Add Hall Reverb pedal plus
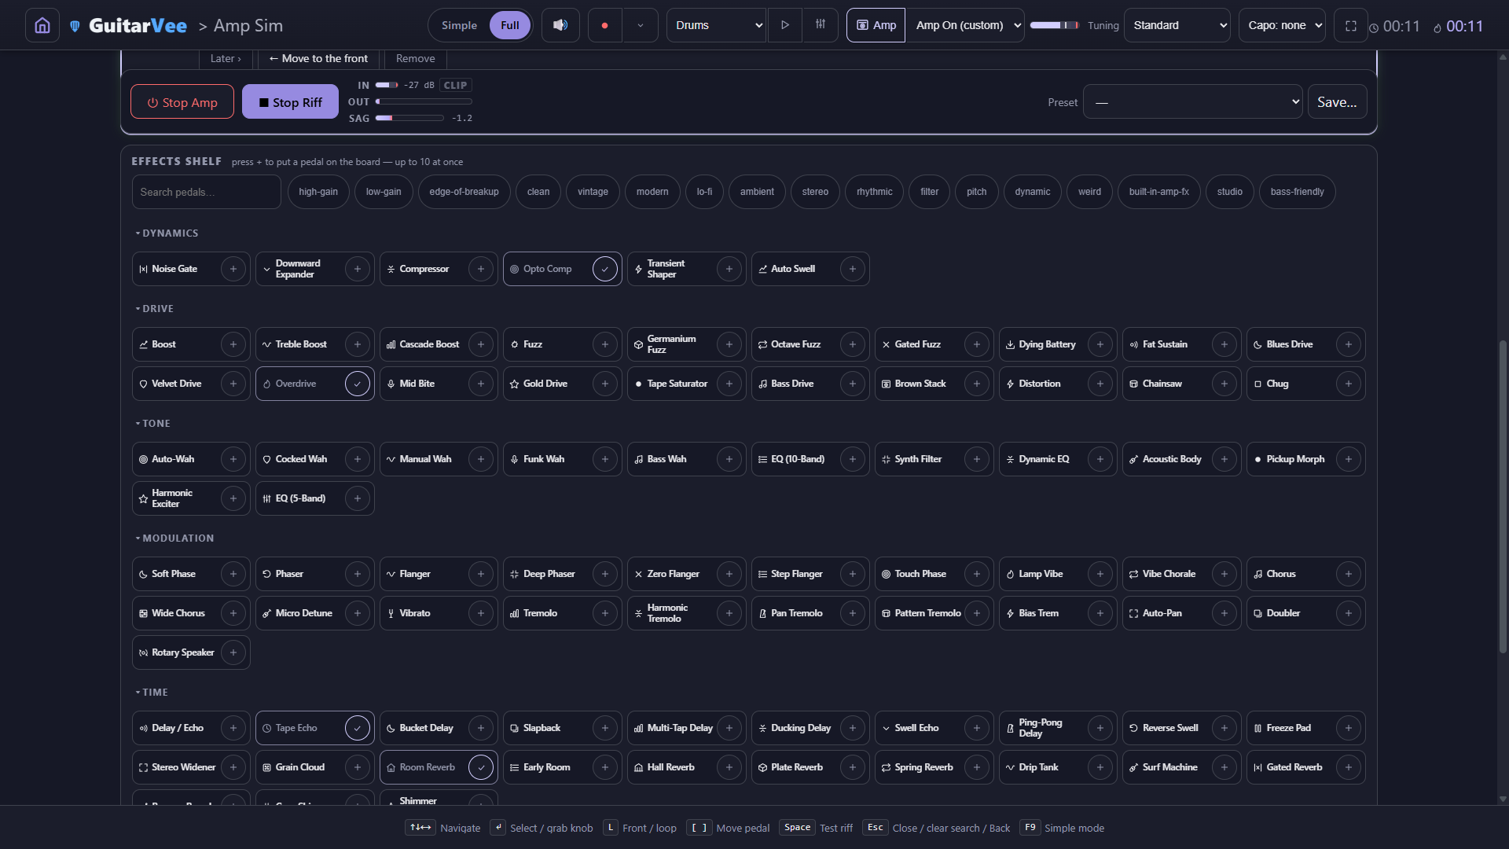Image resolution: width=1509 pixels, height=849 pixels. [729, 767]
